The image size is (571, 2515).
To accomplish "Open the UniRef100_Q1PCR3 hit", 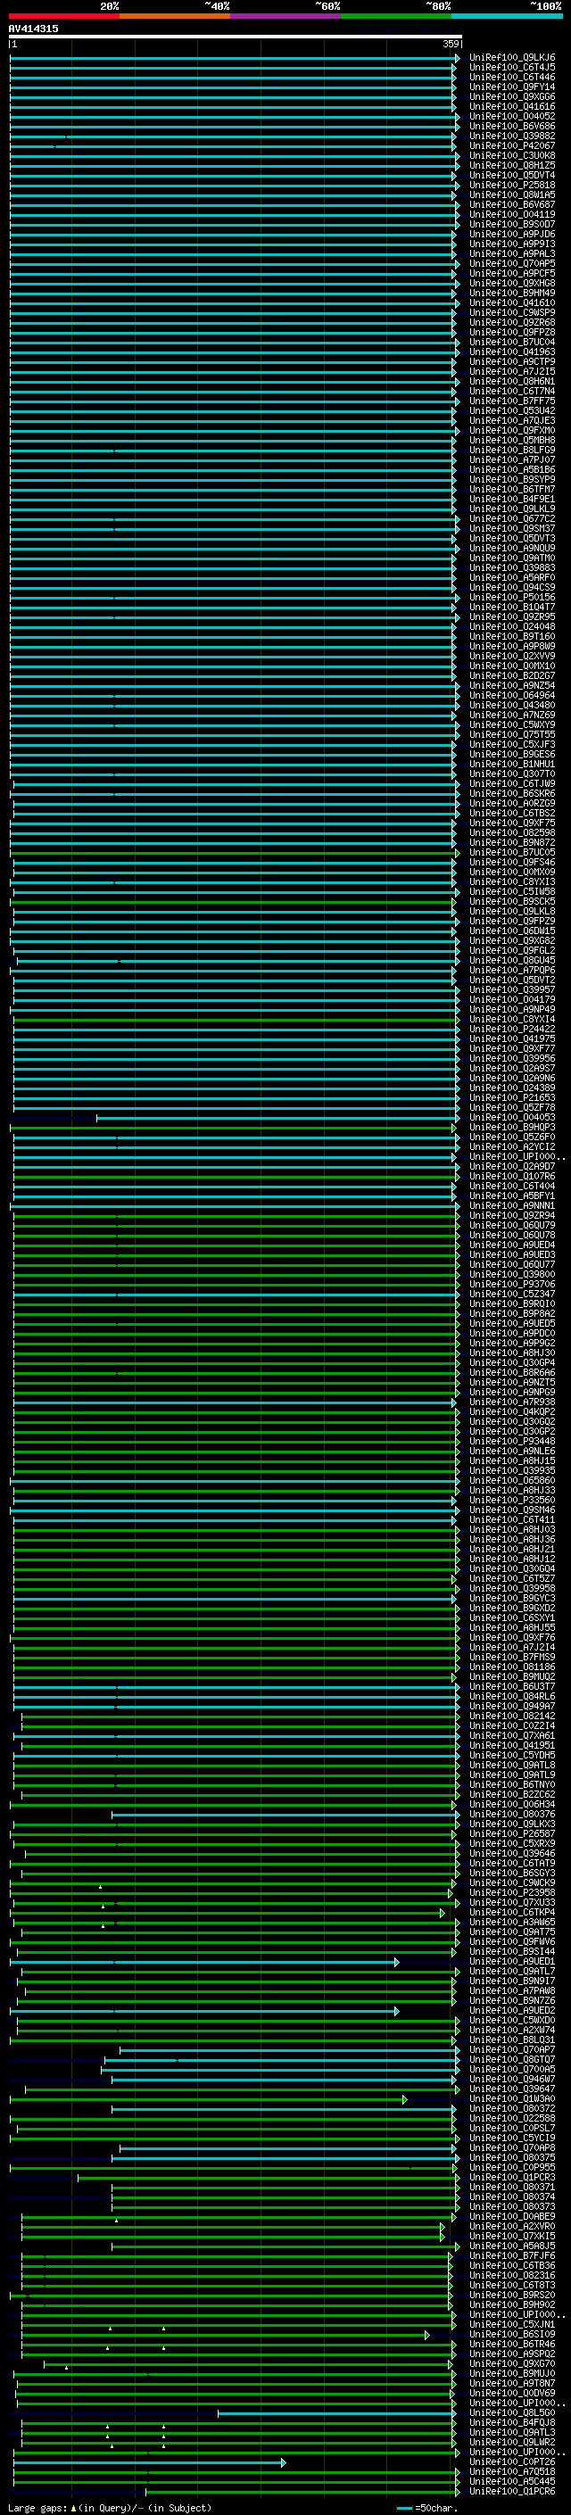I will click(512, 2177).
